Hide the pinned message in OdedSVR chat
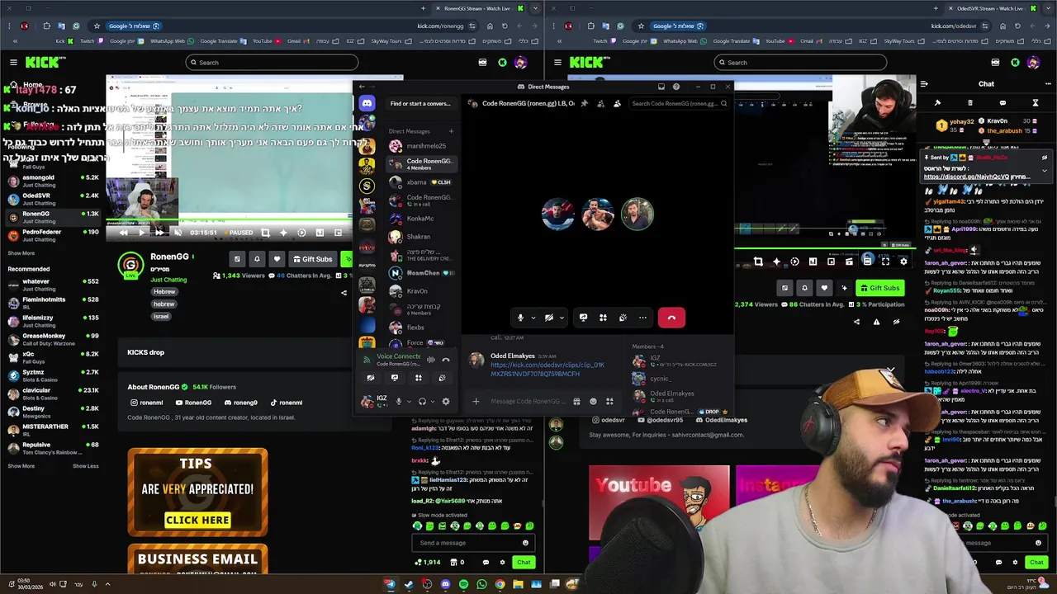 tap(1044, 158)
